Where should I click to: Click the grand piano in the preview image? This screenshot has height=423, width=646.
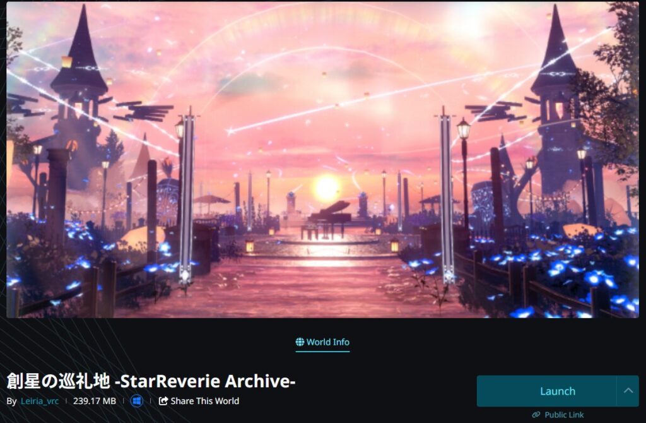tap(326, 220)
